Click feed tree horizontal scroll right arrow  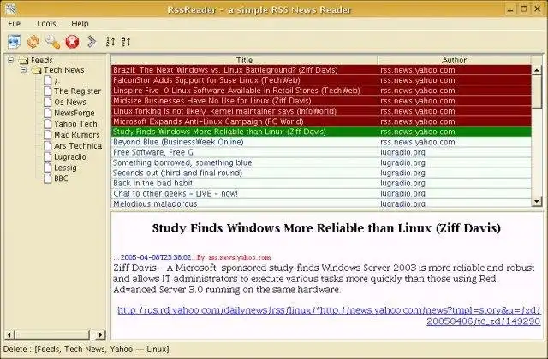[101, 335]
